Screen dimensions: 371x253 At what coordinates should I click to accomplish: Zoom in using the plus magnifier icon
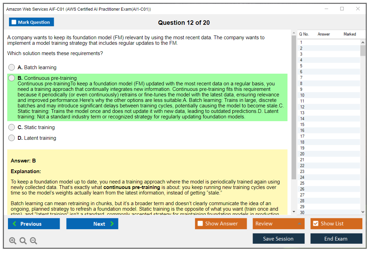(x=13, y=241)
